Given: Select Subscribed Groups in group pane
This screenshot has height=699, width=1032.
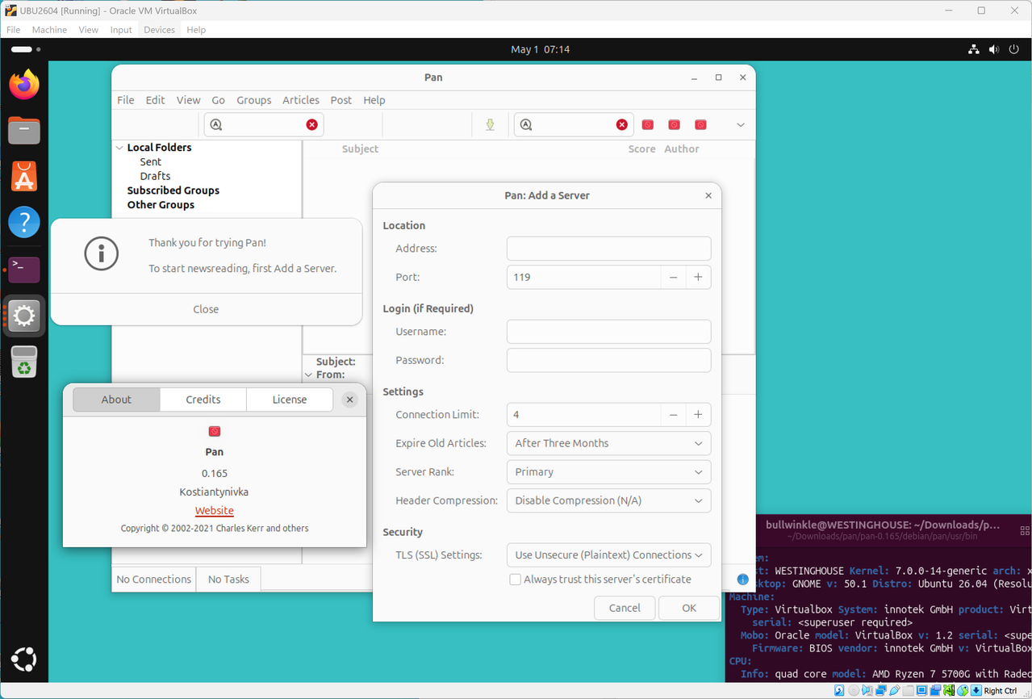Looking at the screenshot, I should point(173,190).
